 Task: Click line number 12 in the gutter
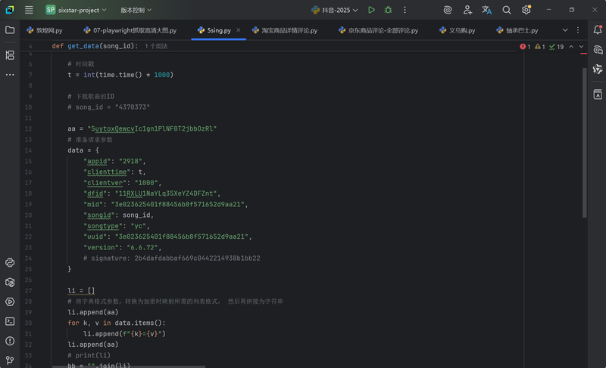click(28, 128)
